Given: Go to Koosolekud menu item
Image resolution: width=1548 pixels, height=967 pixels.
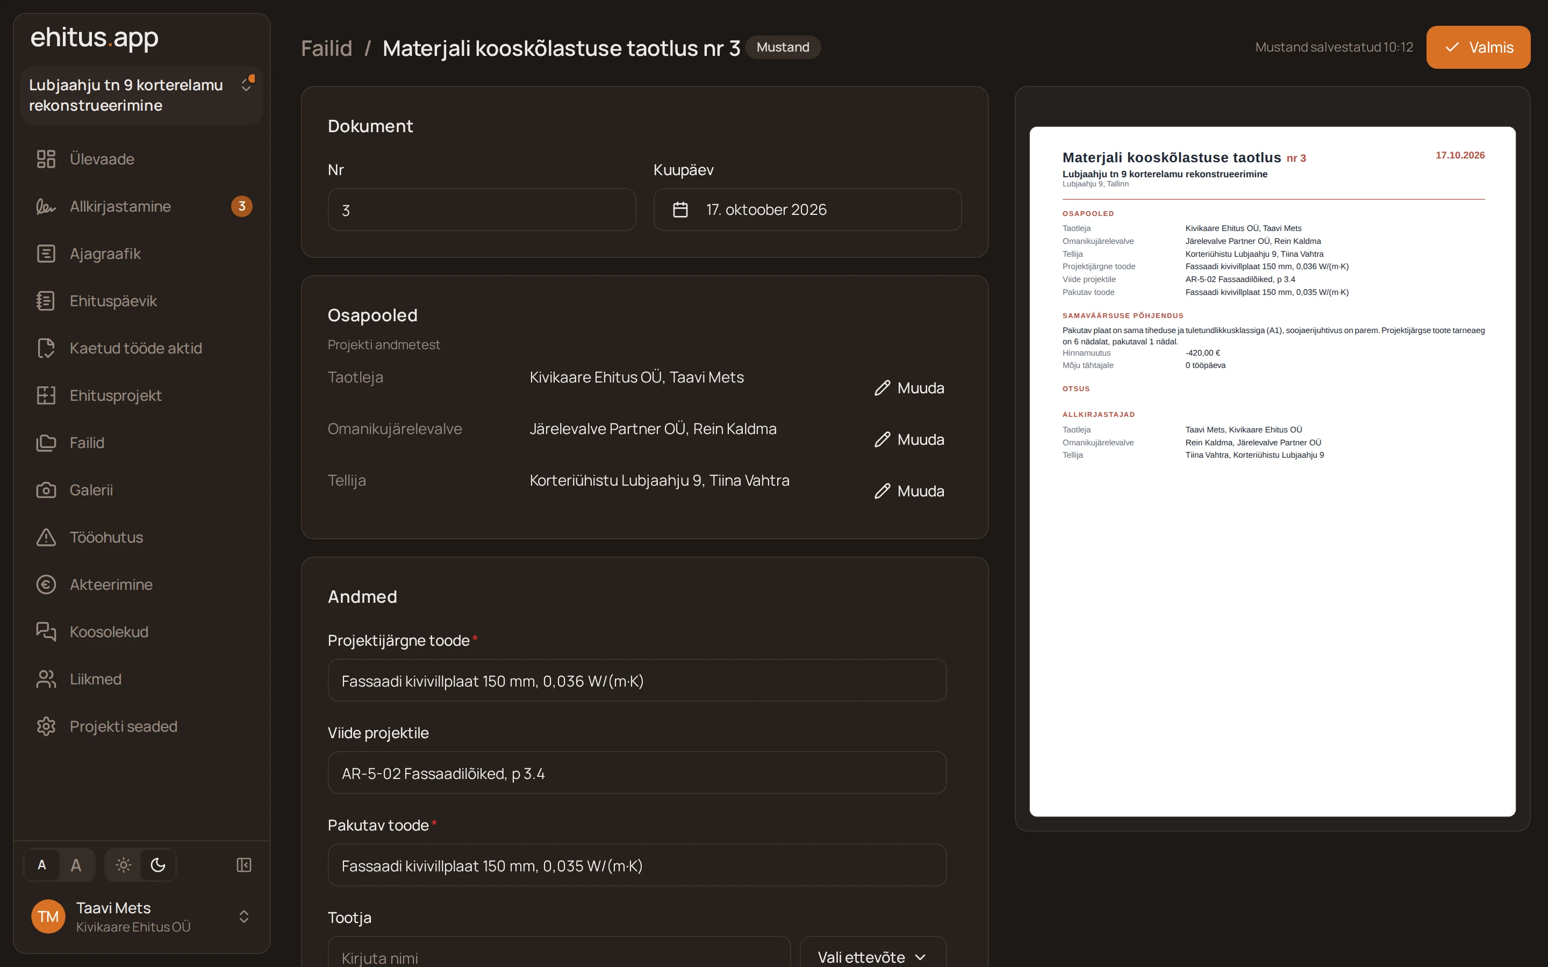Looking at the screenshot, I should 141,632.
